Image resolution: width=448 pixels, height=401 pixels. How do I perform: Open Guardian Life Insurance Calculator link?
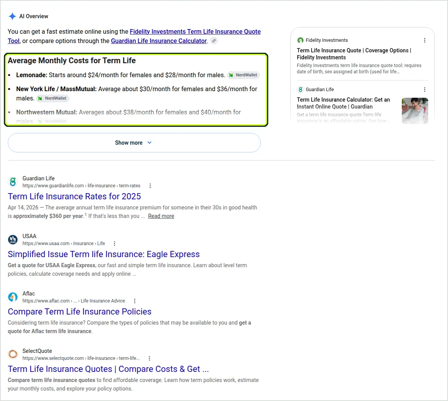(159, 41)
